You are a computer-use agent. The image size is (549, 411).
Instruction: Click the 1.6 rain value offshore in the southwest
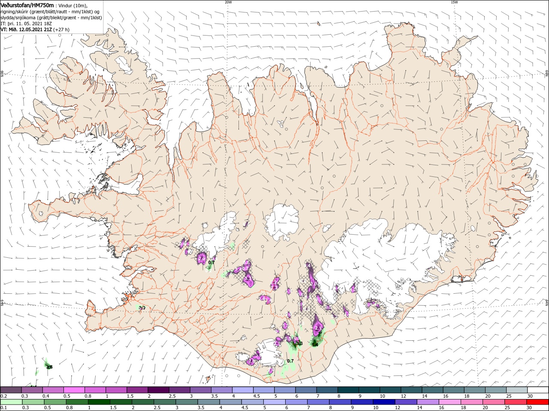[x=49, y=367]
